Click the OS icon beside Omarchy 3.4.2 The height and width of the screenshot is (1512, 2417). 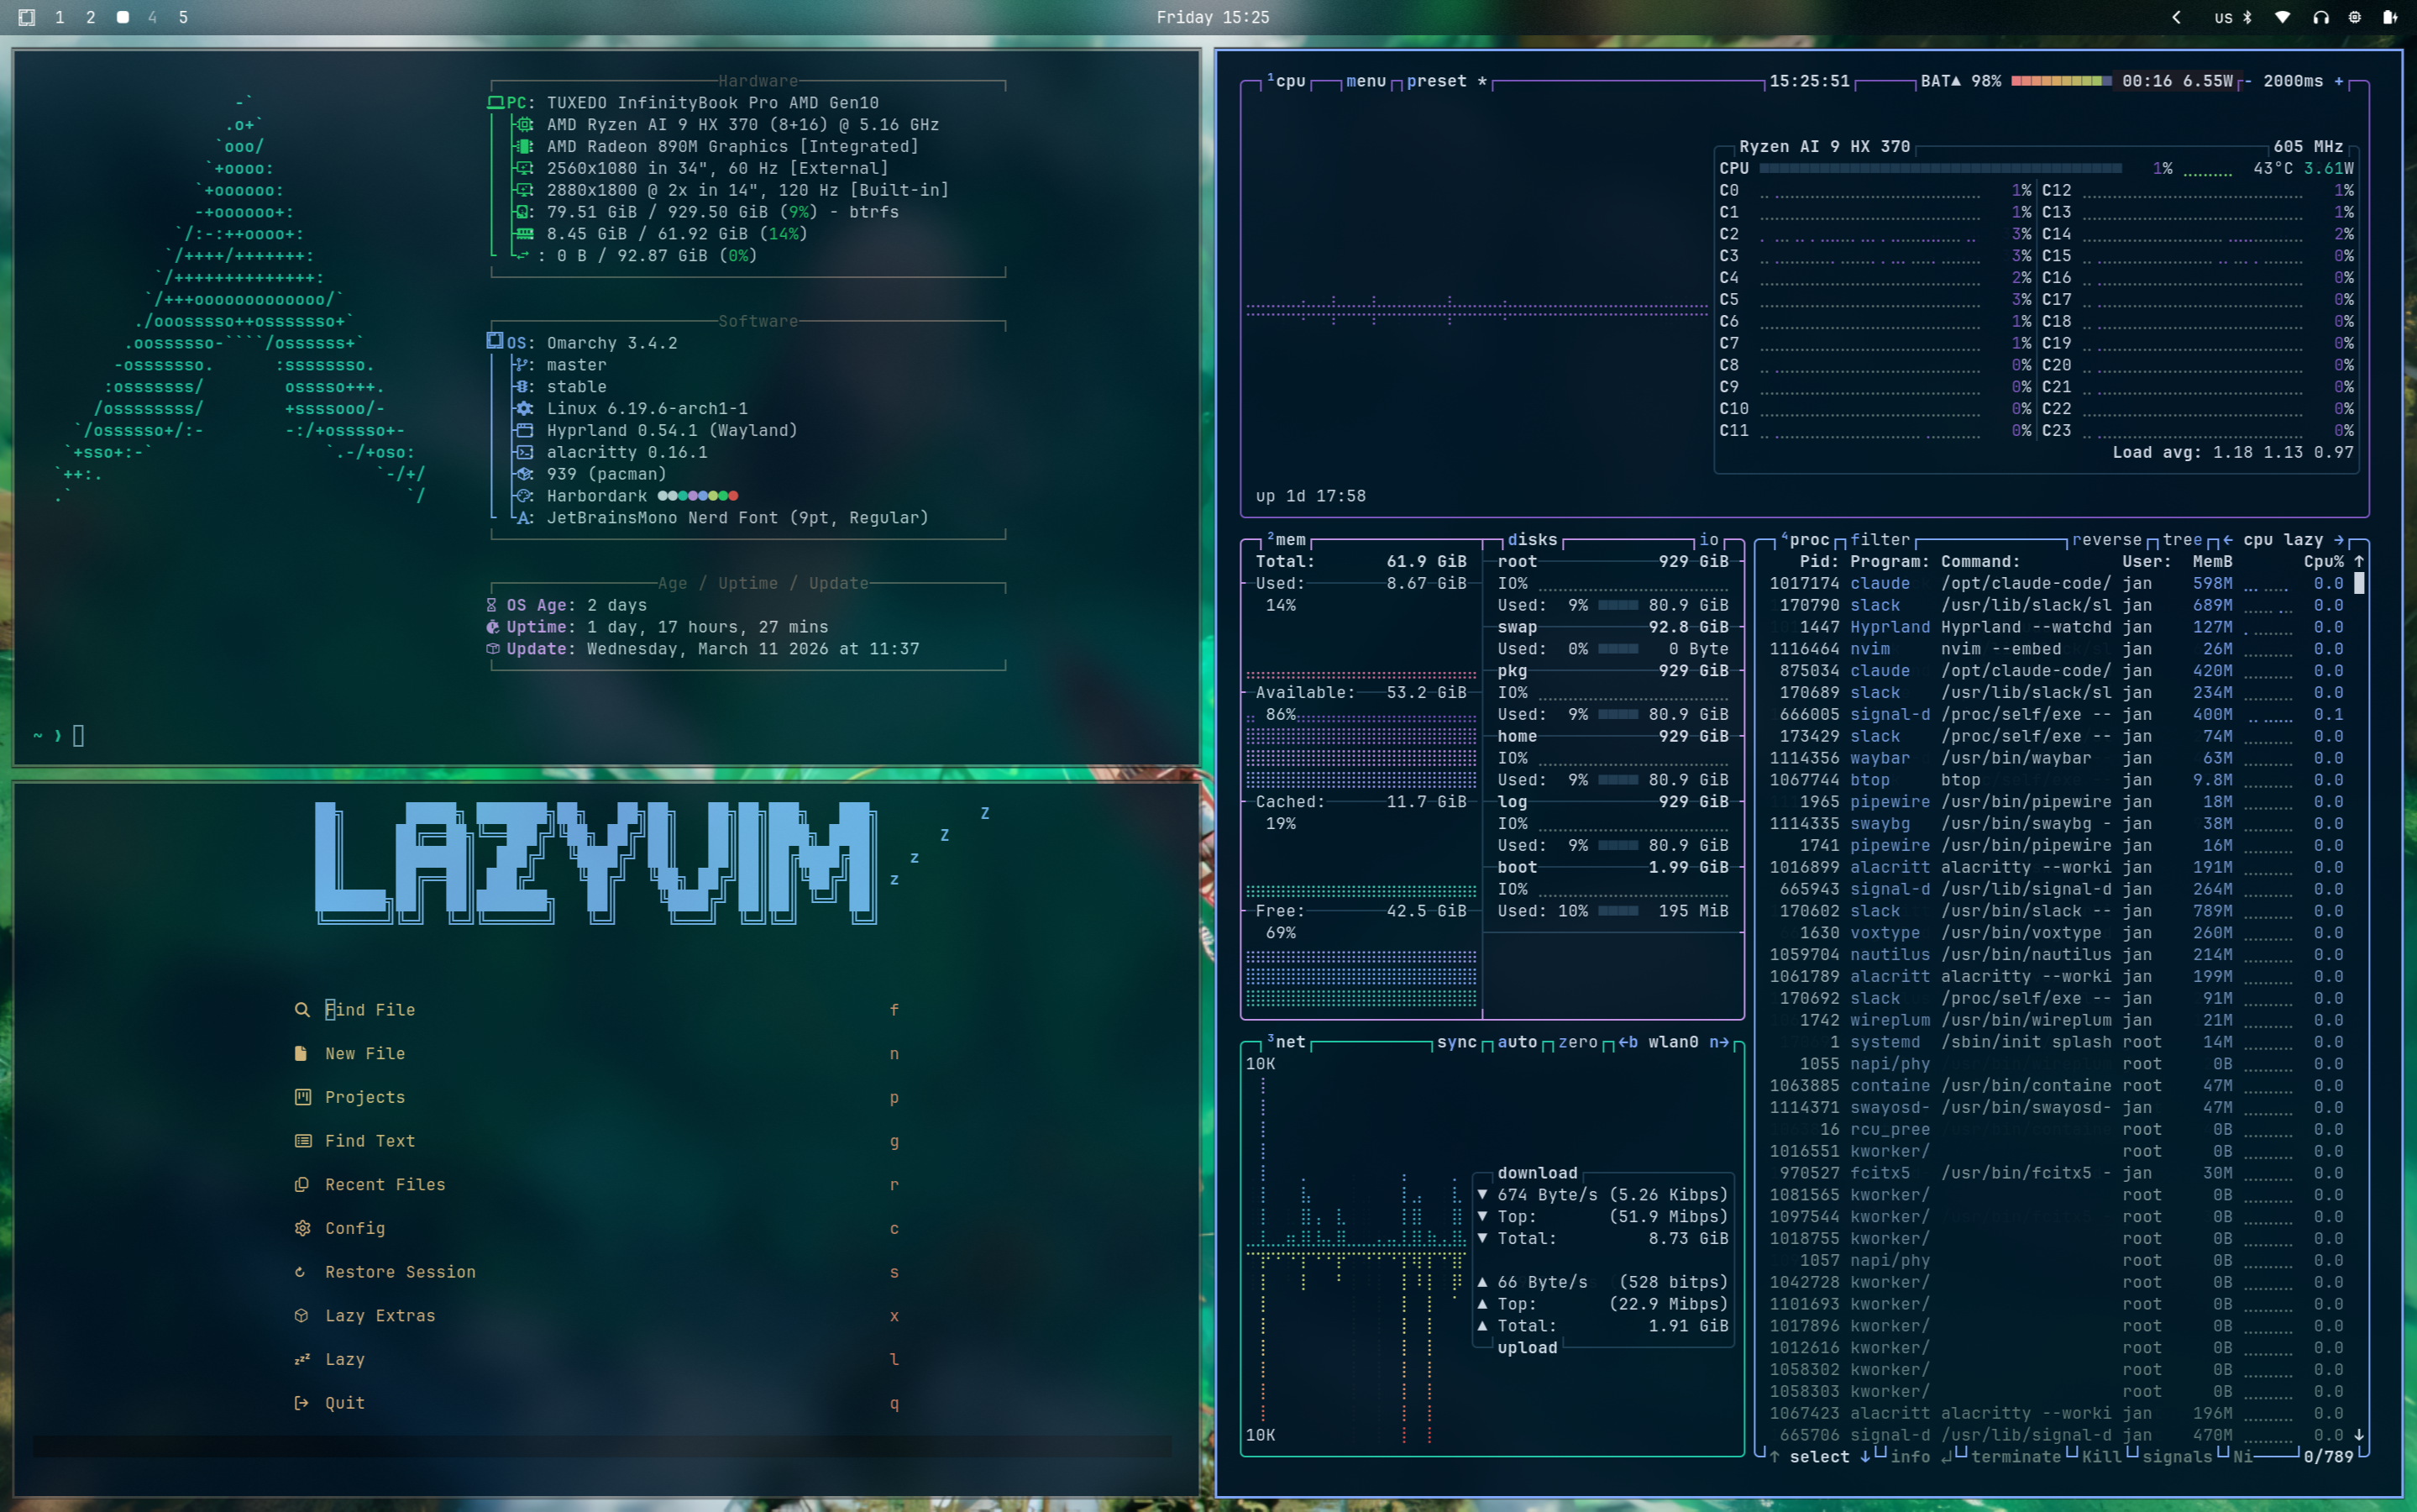click(x=495, y=342)
